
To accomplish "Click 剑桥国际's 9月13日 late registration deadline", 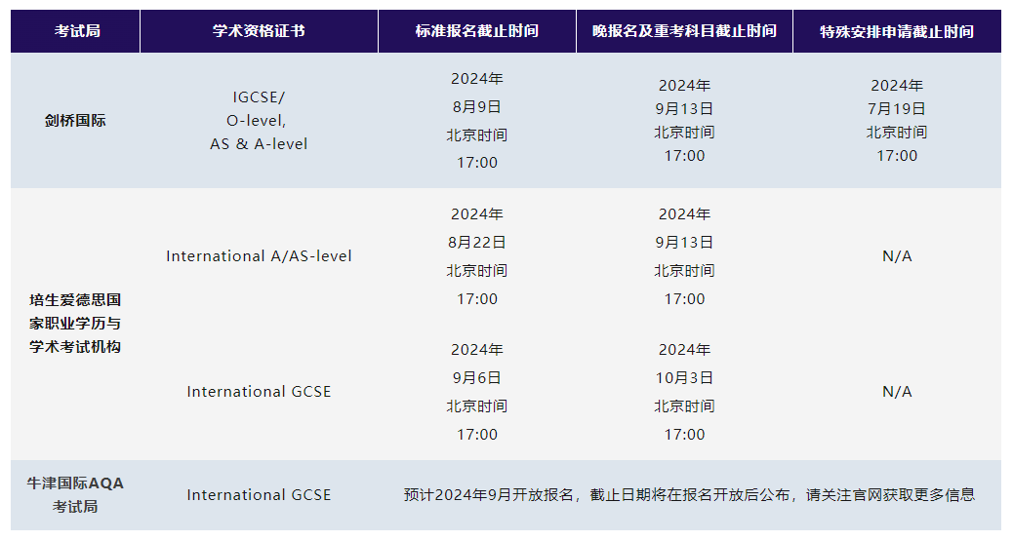I will point(684,121).
